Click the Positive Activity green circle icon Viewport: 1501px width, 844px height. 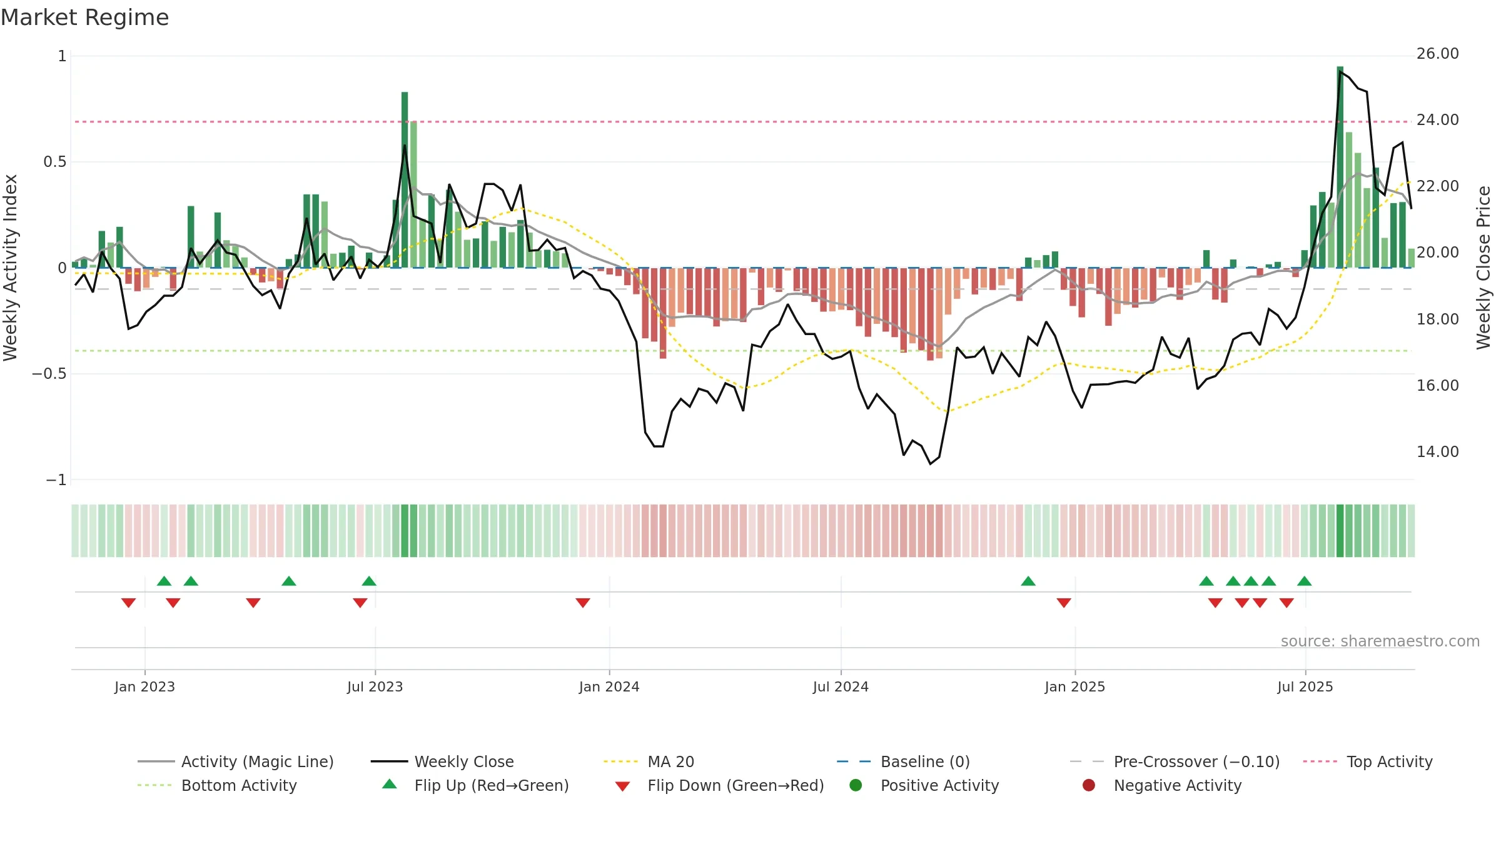pyautogui.click(x=856, y=785)
